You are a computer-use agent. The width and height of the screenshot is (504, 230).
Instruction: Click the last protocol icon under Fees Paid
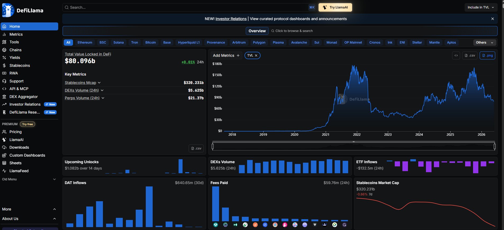(x=344, y=225)
